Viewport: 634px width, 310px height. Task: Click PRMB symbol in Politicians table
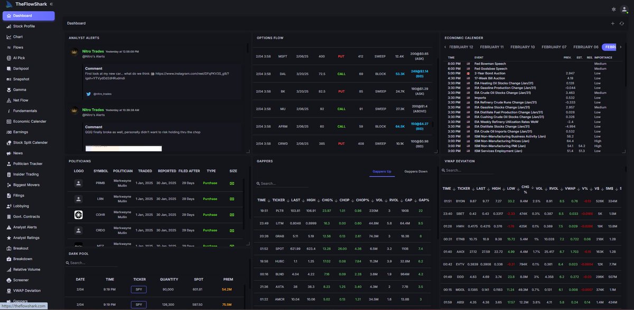100,183
